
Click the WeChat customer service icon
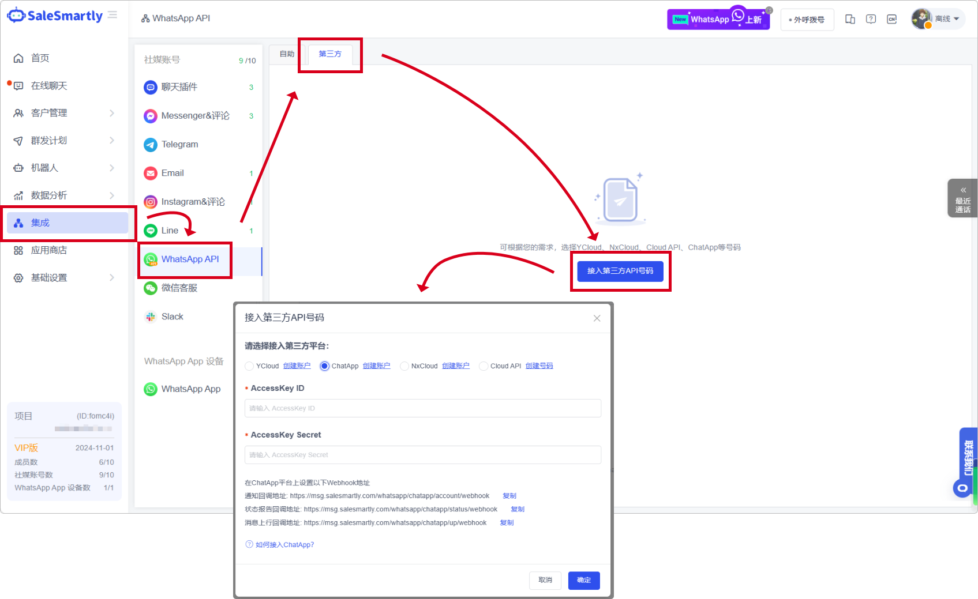(x=151, y=288)
